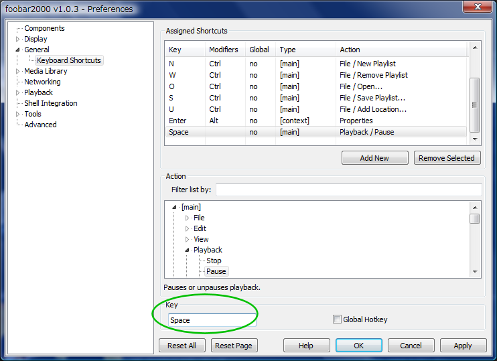
Task: Click the Add New button
Action: pyautogui.click(x=374, y=158)
